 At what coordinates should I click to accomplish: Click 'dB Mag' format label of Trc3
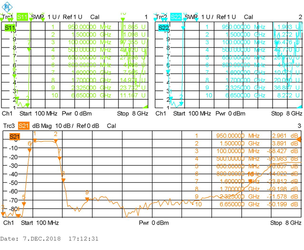(42, 126)
